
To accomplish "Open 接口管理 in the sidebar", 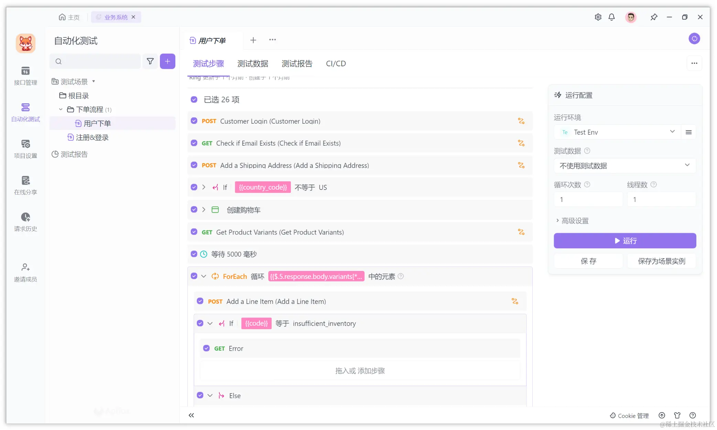I will pyautogui.click(x=25, y=75).
